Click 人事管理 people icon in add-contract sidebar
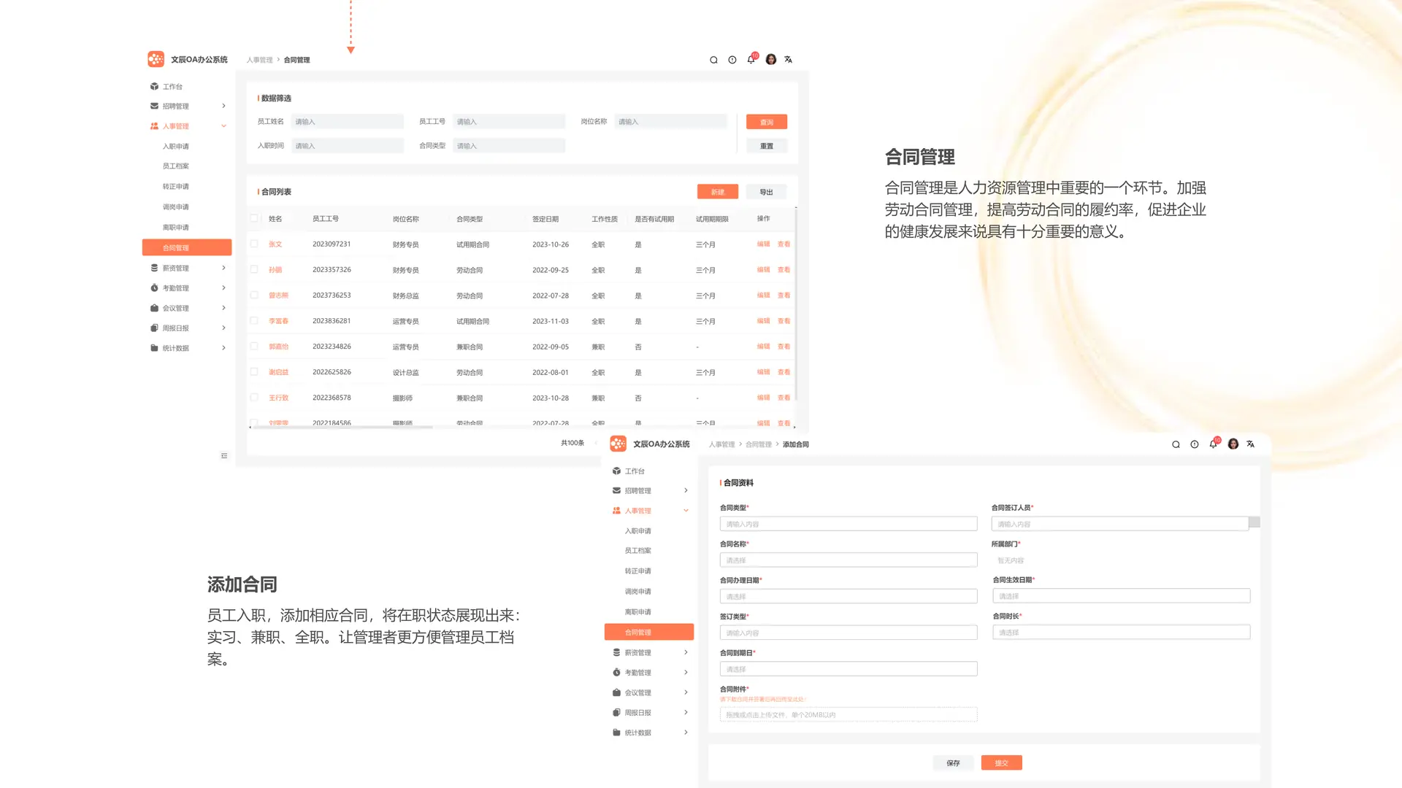 616,511
